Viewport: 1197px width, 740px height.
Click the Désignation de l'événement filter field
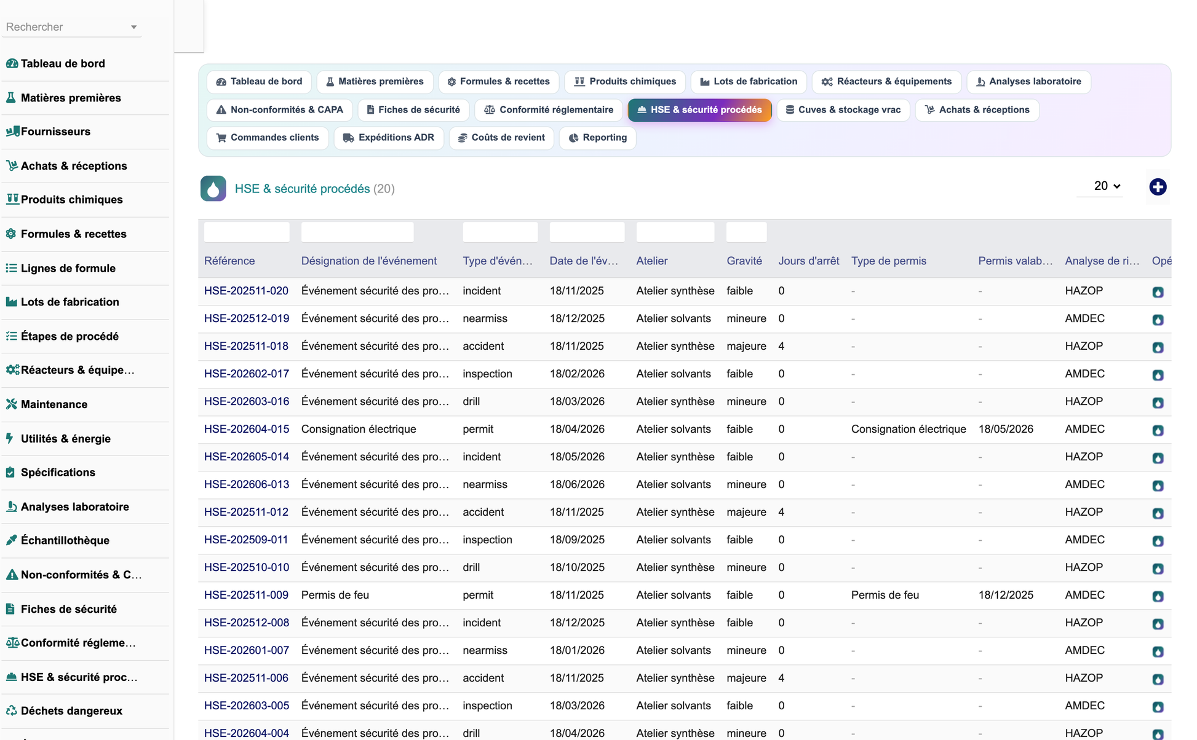(357, 232)
